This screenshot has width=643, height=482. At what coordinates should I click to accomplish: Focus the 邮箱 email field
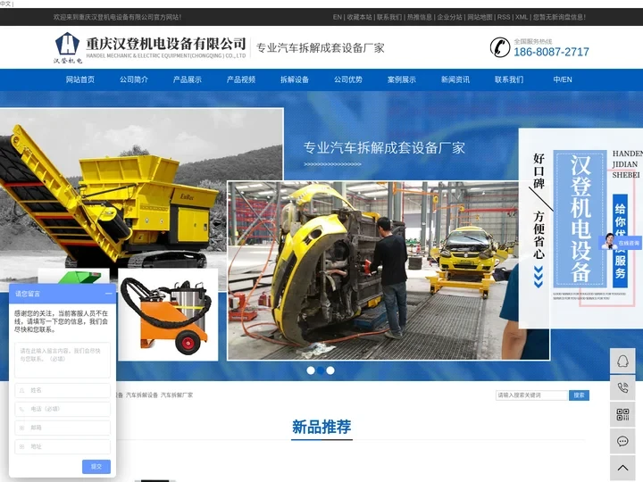point(63,428)
